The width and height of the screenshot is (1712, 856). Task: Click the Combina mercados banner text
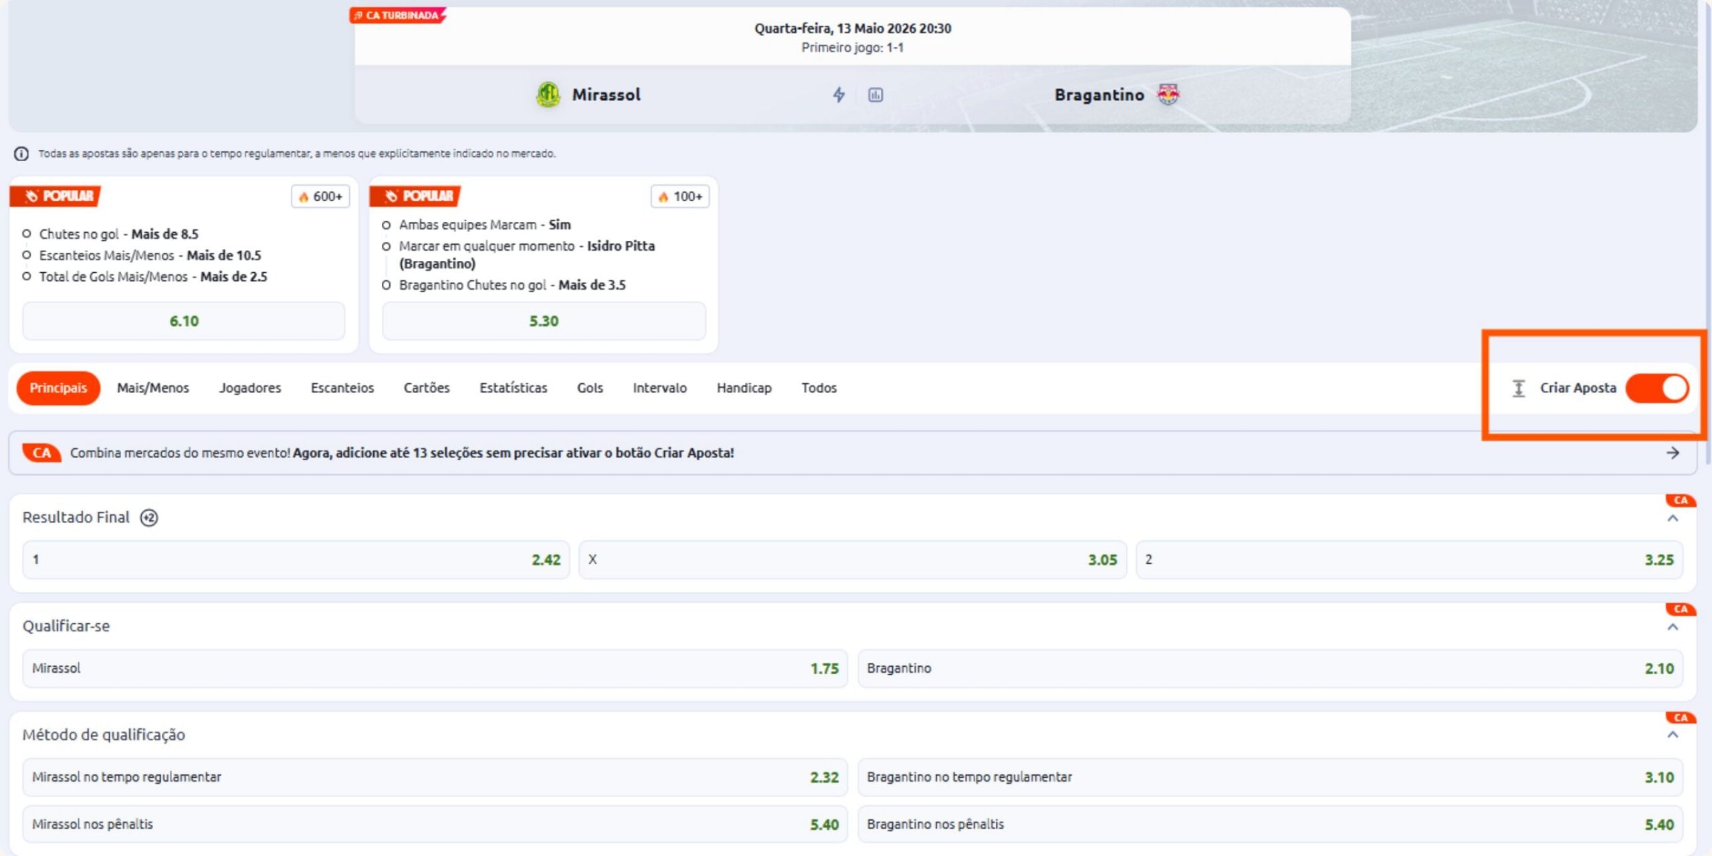(402, 453)
